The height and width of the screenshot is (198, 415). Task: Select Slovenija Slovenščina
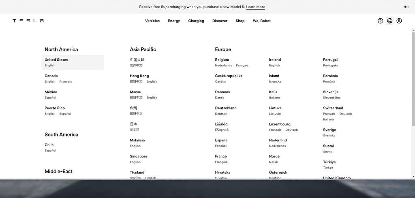pyautogui.click(x=332, y=98)
